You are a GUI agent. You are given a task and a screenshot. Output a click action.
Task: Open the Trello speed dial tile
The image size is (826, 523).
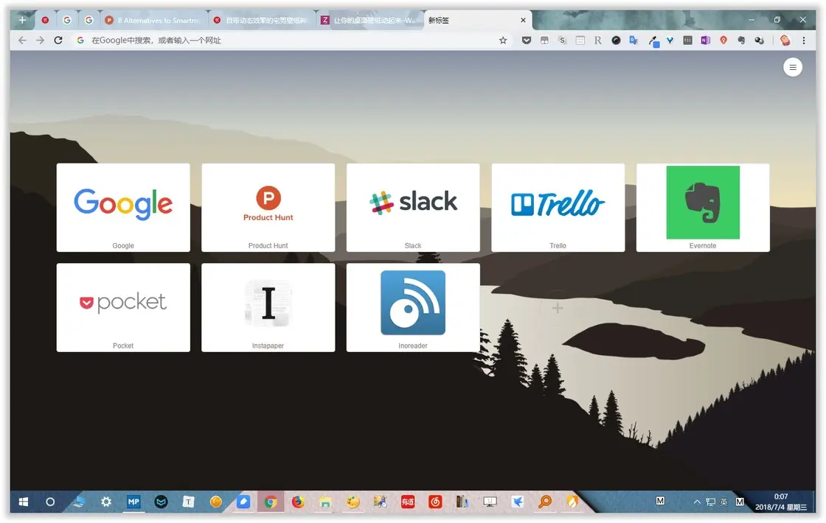click(558, 207)
